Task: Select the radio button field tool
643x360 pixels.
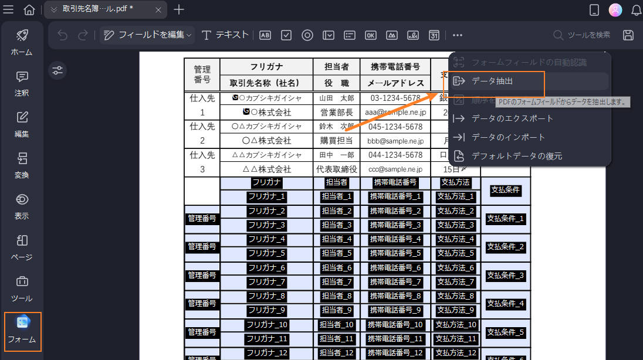Action: click(307, 35)
